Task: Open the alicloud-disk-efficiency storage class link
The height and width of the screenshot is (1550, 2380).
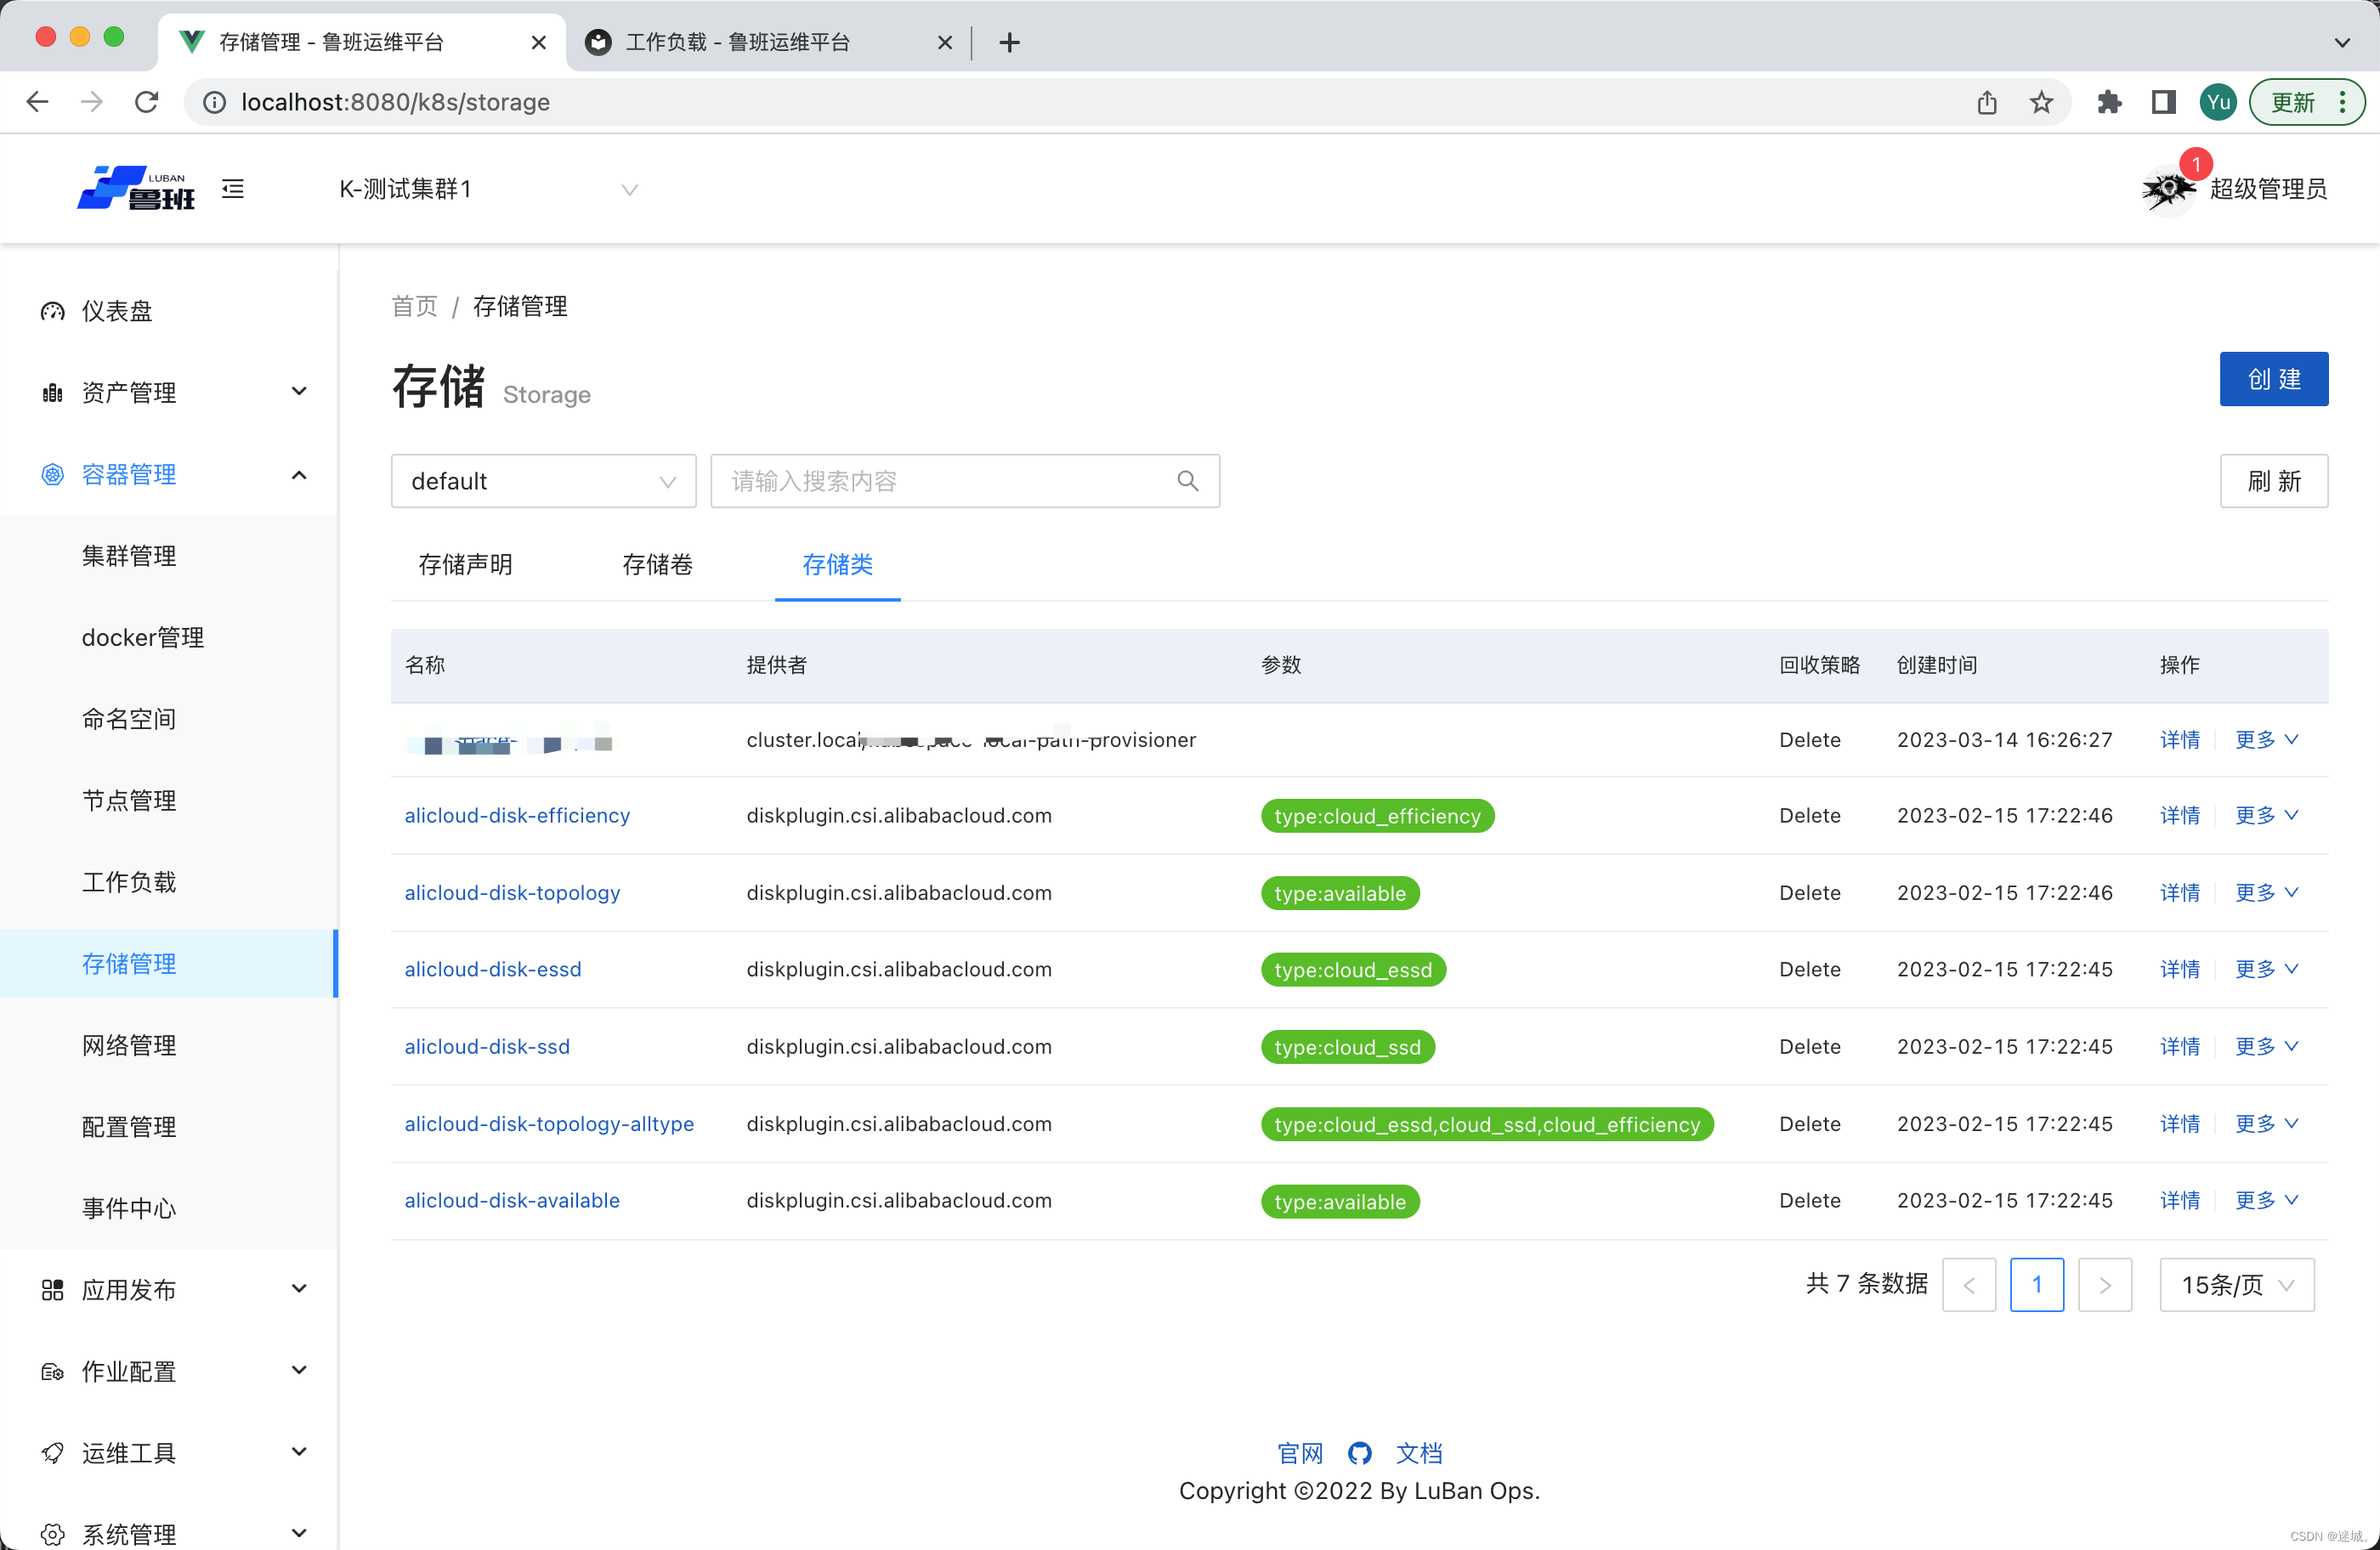Action: tap(517, 815)
